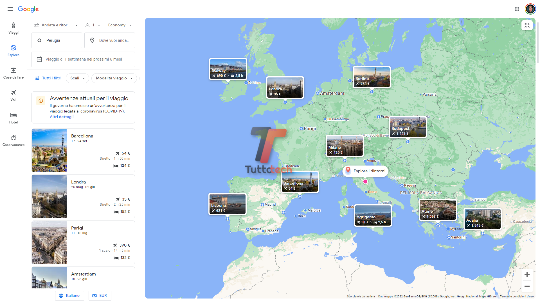Screen dimensions: 540x303
Task: Open Tutti i filtri
Action: pyautogui.click(x=48, y=78)
